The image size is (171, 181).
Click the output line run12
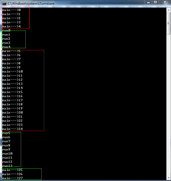(x=7, y=162)
